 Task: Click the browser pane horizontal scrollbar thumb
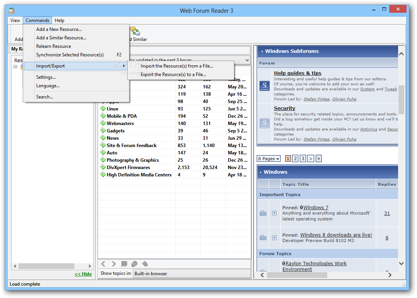coord(297,275)
